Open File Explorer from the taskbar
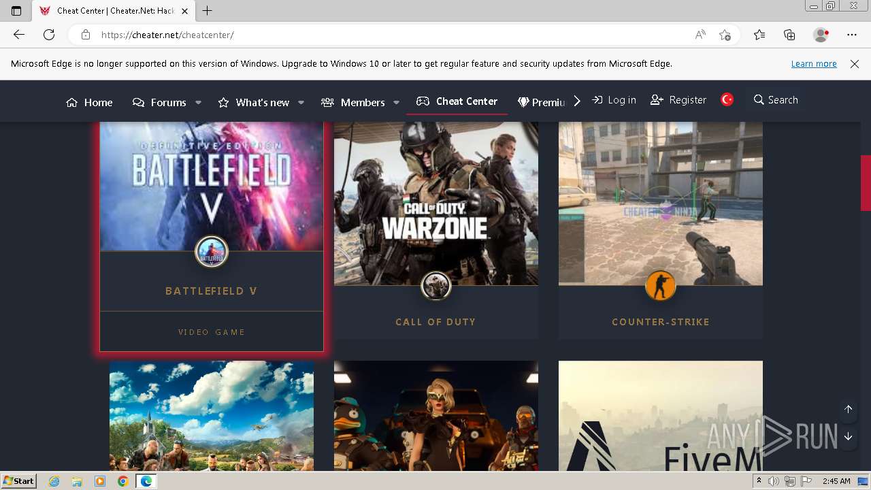This screenshot has height=490, width=871. tap(77, 481)
